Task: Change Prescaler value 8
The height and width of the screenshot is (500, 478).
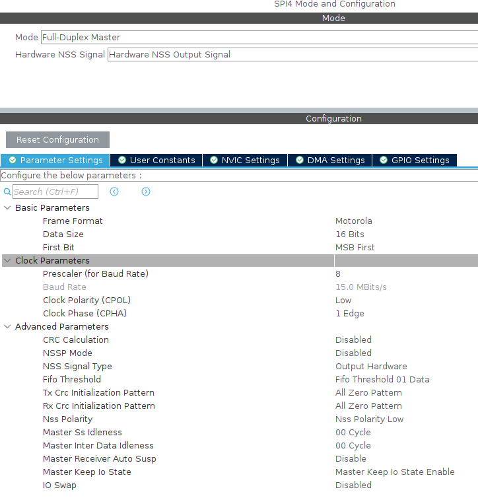Action: pos(338,274)
